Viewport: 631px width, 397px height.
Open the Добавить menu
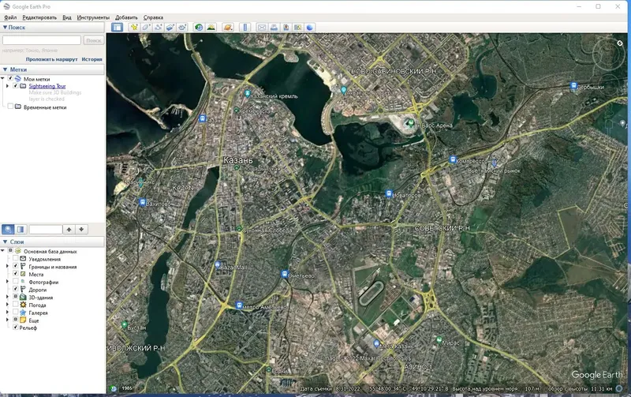tap(126, 17)
